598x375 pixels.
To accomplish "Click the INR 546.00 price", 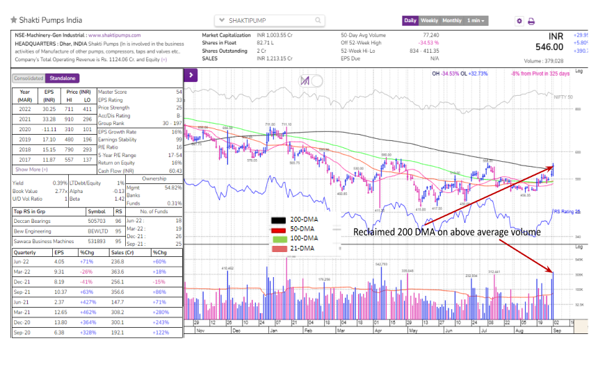I will pos(549,42).
